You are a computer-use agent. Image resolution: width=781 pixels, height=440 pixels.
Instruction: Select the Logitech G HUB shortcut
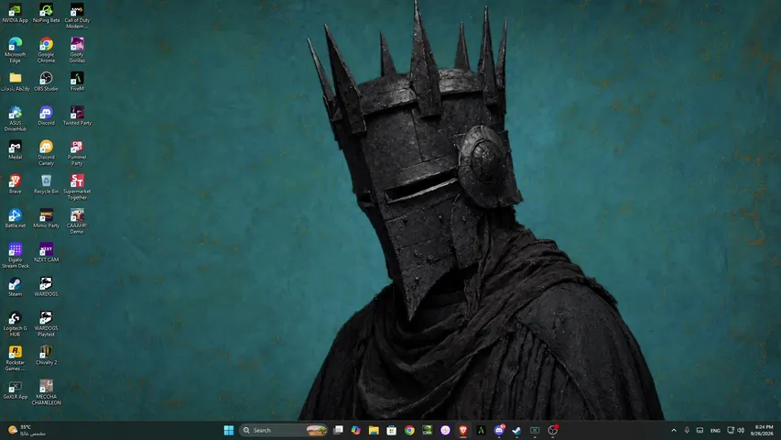coord(15,324)
